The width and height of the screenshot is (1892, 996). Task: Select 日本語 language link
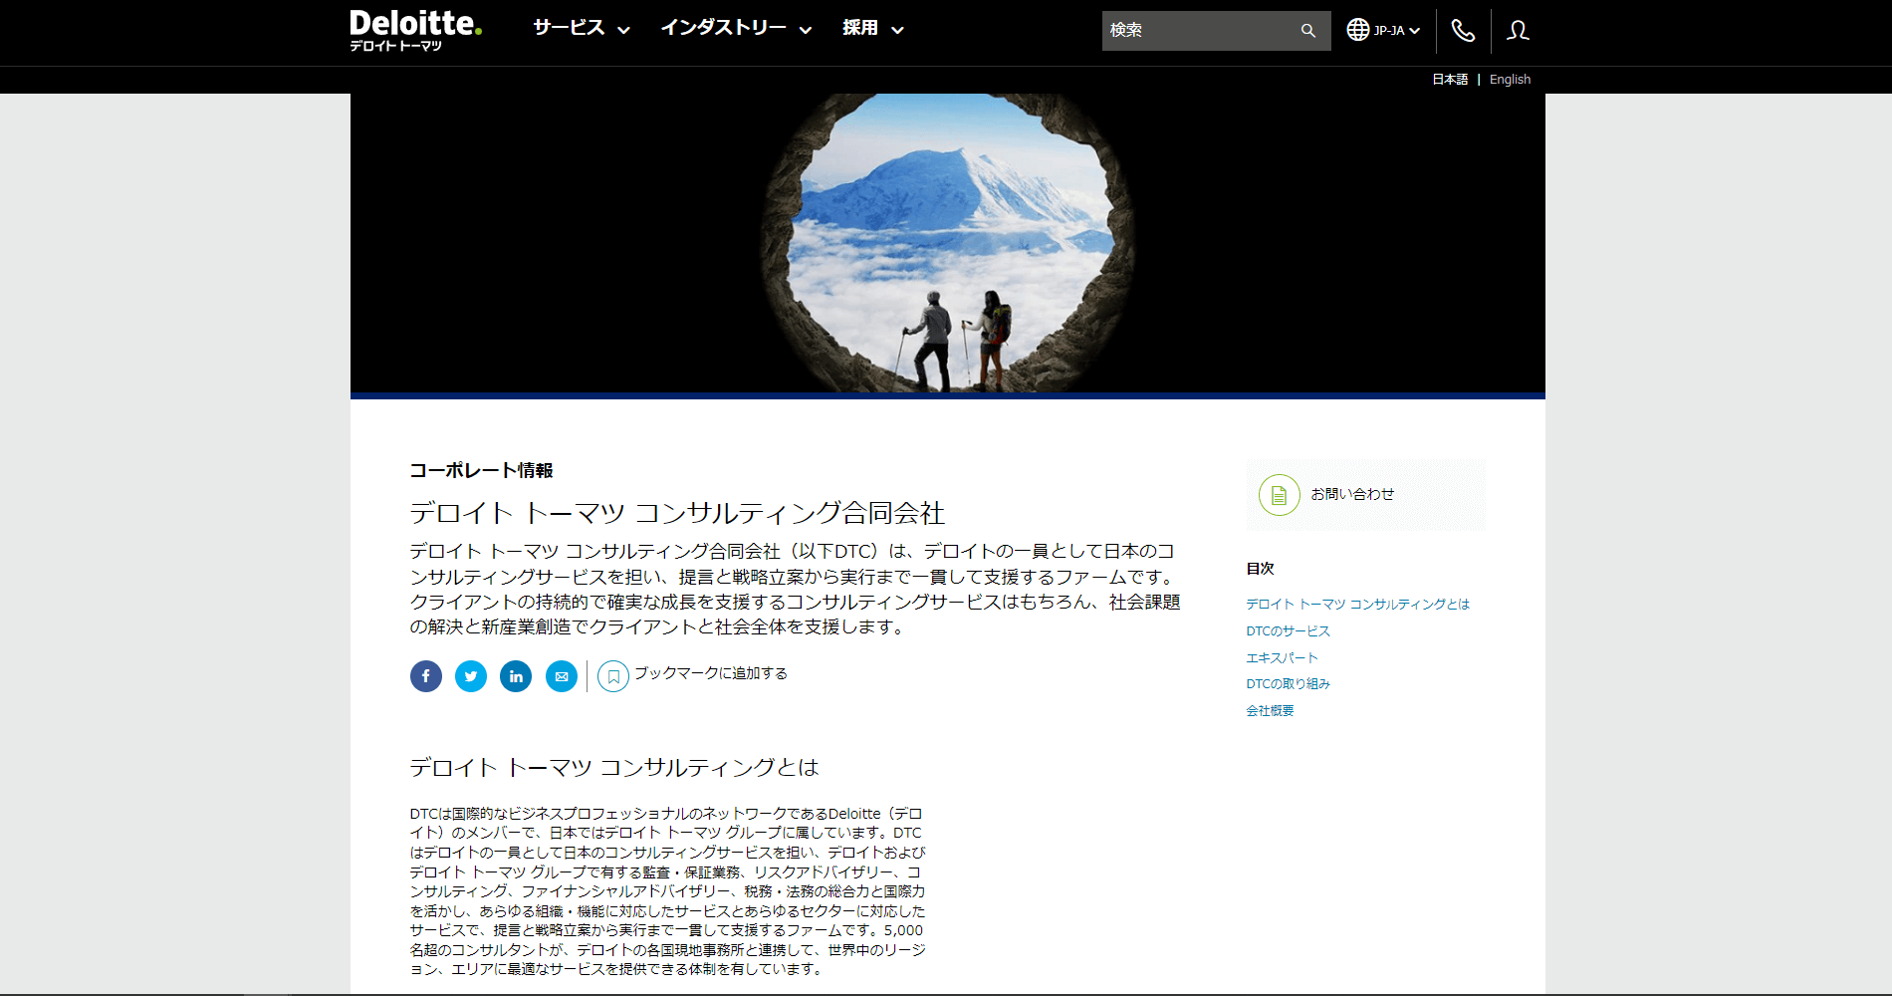click(x=1450, y=80)
